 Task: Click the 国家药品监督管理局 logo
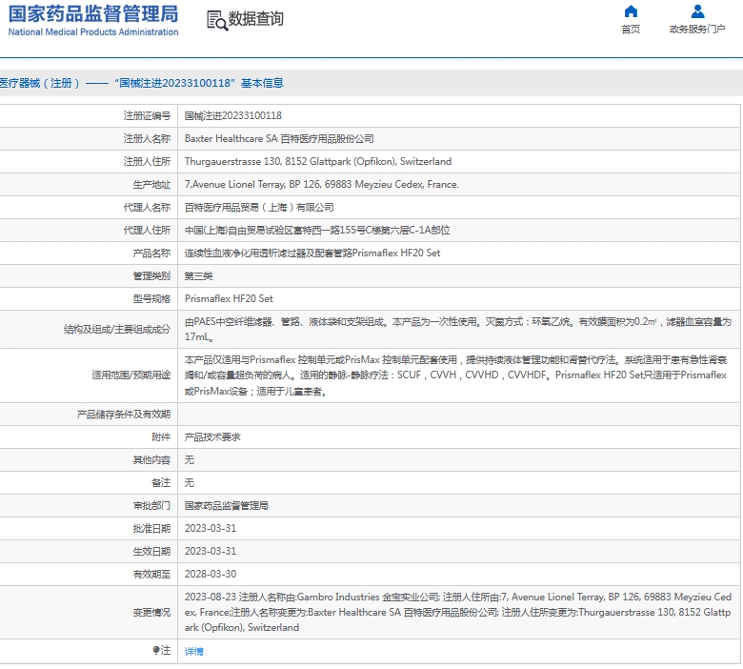93,21
